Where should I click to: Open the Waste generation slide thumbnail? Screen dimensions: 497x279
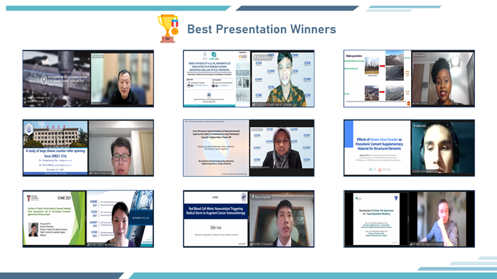click(x=377, y=79)
